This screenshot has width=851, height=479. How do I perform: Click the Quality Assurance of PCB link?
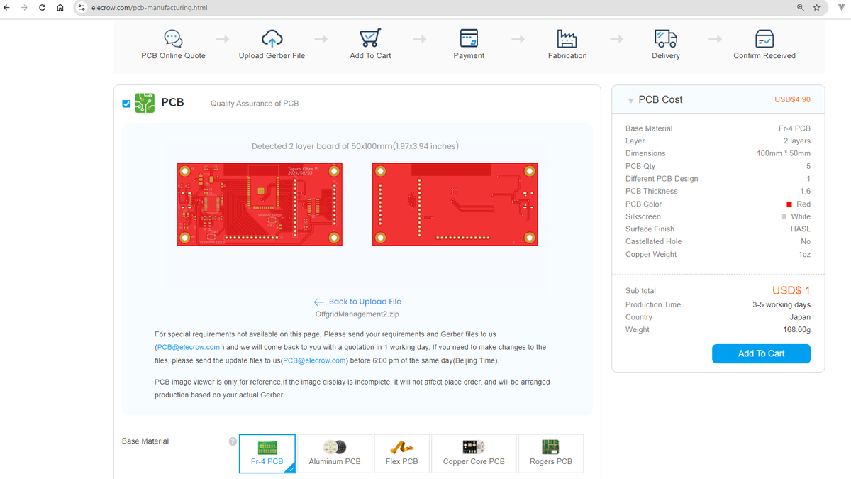tap(255, 104)
